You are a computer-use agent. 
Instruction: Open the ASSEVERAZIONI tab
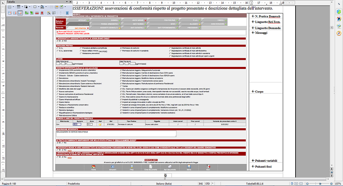(218, 24)
